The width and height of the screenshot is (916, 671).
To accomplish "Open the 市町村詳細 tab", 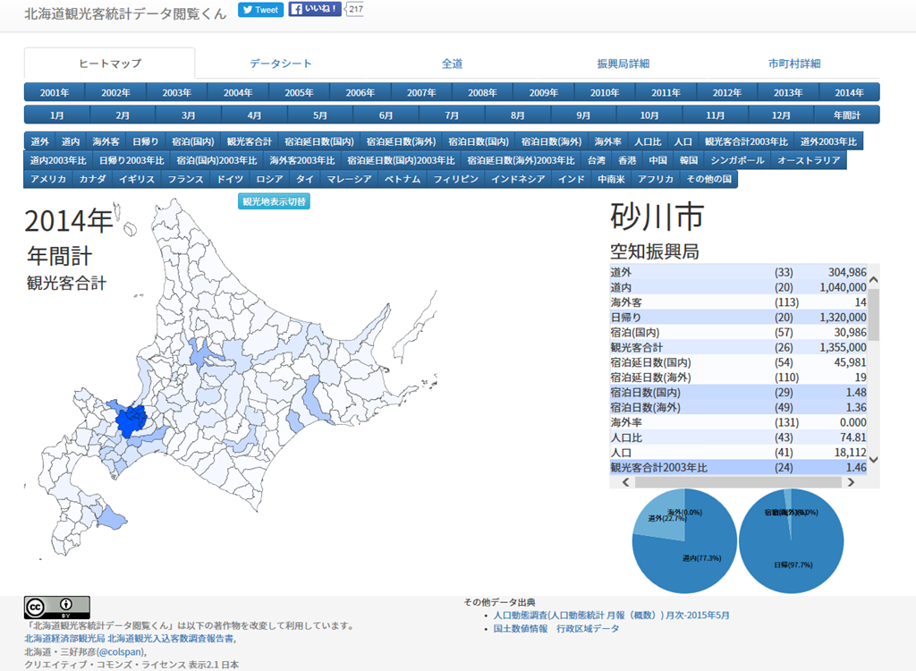I will point(793,64).
